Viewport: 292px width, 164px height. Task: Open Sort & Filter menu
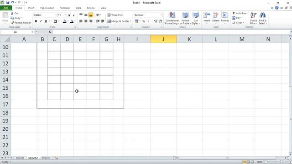(x=254, y=18)
